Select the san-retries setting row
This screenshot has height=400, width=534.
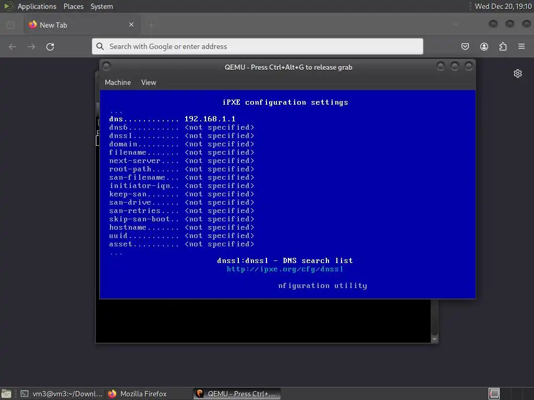pyautogui.click(x=181, y=210)
